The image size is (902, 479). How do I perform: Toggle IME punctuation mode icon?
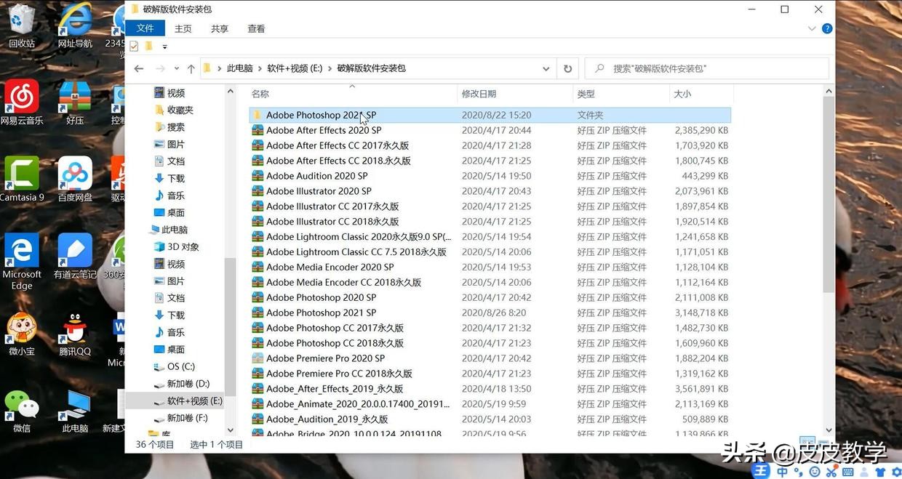pos(799,471)
